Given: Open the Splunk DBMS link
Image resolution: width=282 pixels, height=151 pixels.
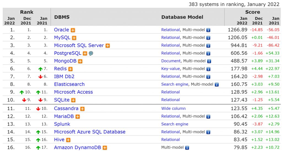Looking at the screenshot, I should click(62, 124).
